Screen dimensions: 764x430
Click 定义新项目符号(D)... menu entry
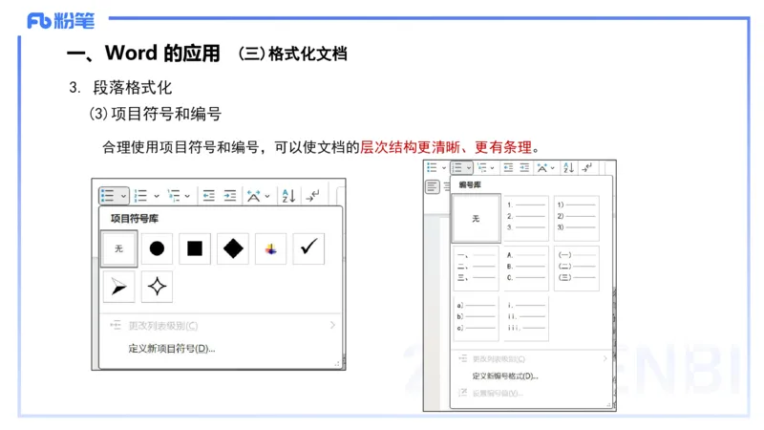(x=172, y=349)
